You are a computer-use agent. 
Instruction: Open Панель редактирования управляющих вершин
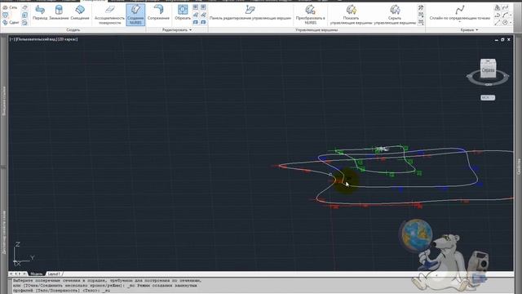pos(250,13)
